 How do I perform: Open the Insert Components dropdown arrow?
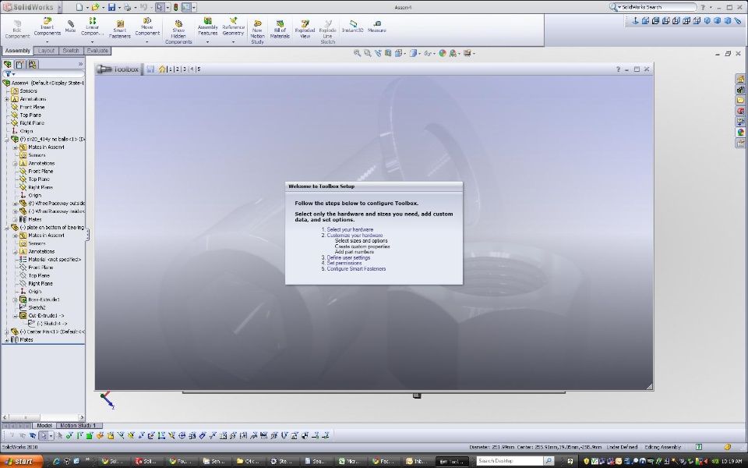[x=48, y=42]
